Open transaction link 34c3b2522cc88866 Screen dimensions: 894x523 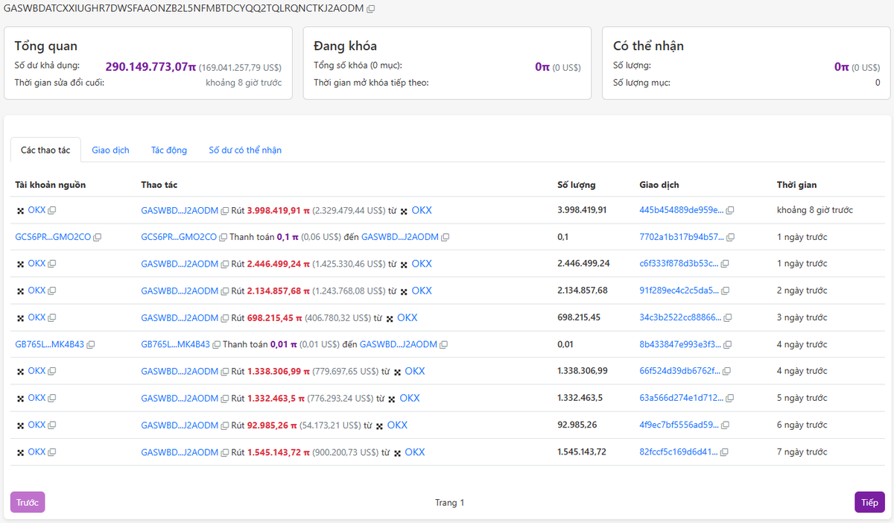pos(682,318)
